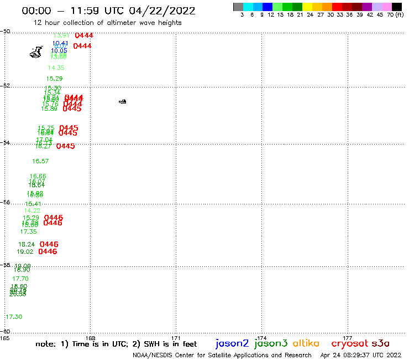This screenshot has height=360, width=409.
Task: Click the wave height value 17.04
Action: coord(44,140)
